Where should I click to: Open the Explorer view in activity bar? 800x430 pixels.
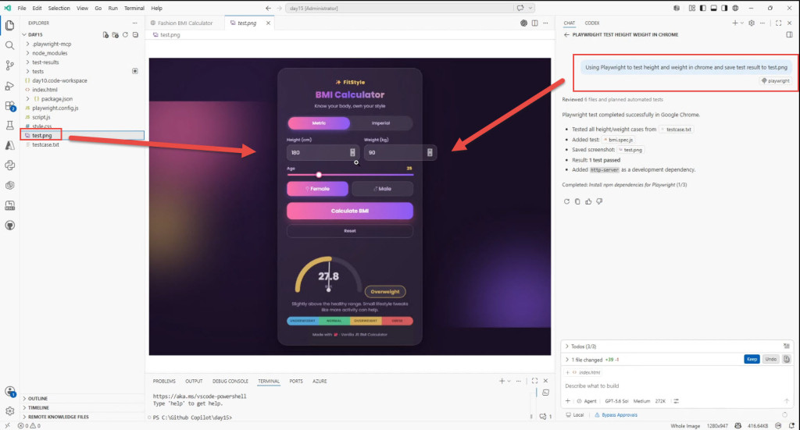pyautogui.click(x=9, y=25)
